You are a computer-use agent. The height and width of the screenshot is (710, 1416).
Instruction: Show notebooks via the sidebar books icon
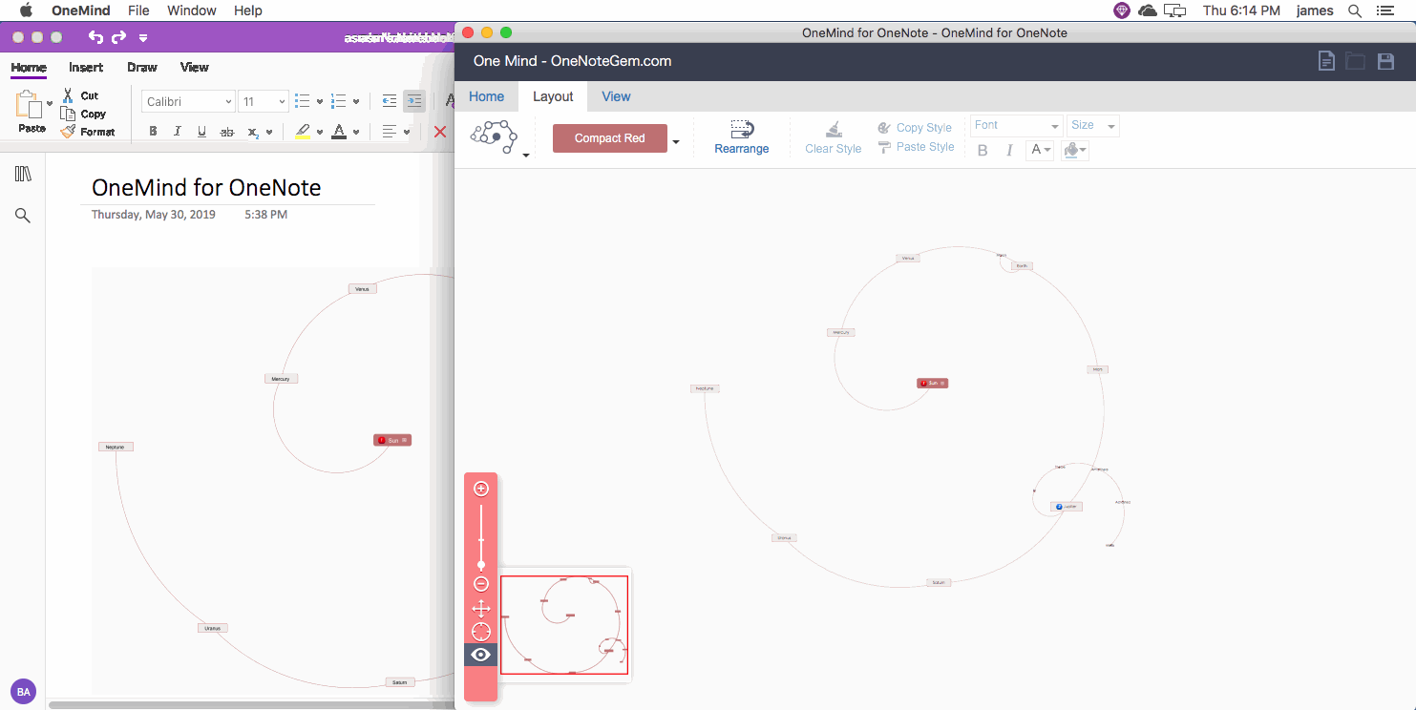(23, 174)
